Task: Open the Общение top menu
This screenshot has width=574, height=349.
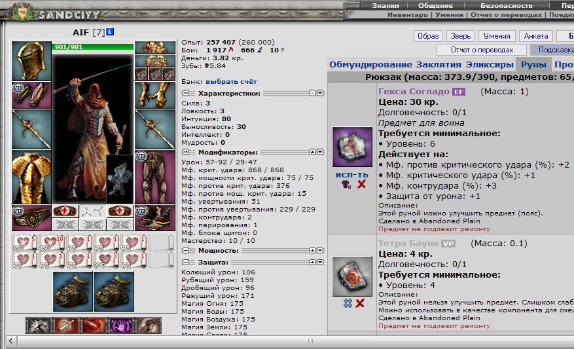Action: 435,5
